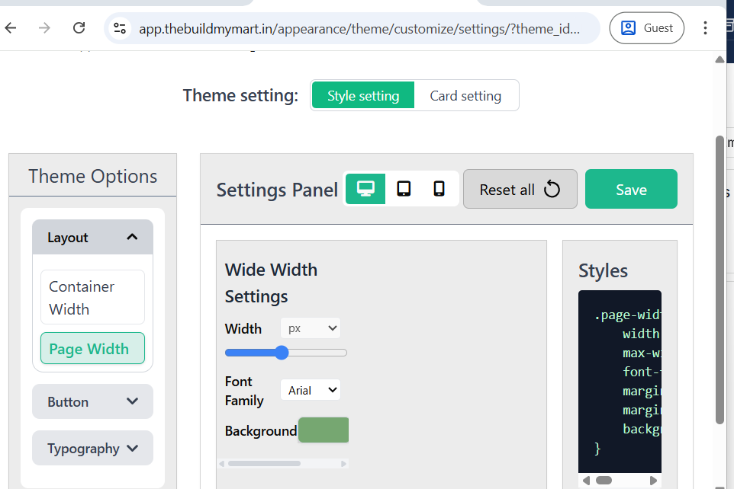734x489 pixels.
Task: Reload the current page
Action: point(79,28)
